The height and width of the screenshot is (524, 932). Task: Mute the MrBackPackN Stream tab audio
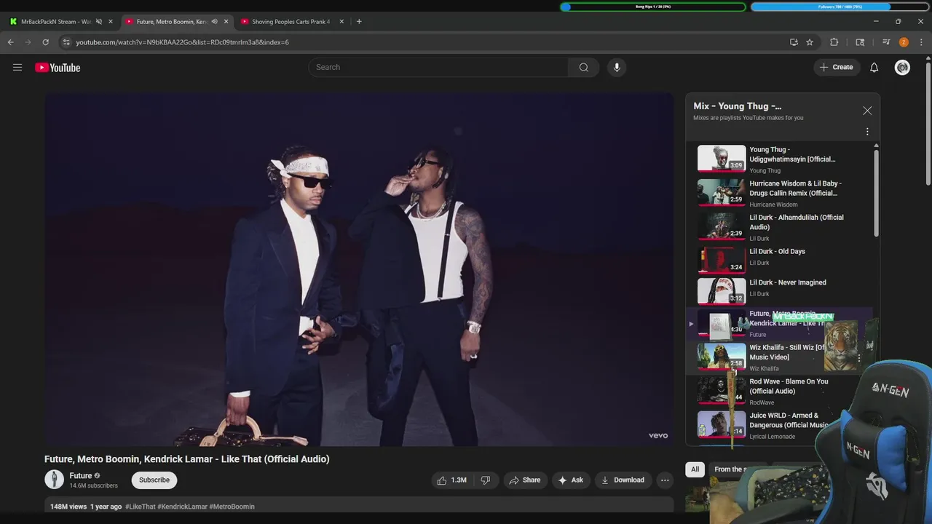(99, 21)
